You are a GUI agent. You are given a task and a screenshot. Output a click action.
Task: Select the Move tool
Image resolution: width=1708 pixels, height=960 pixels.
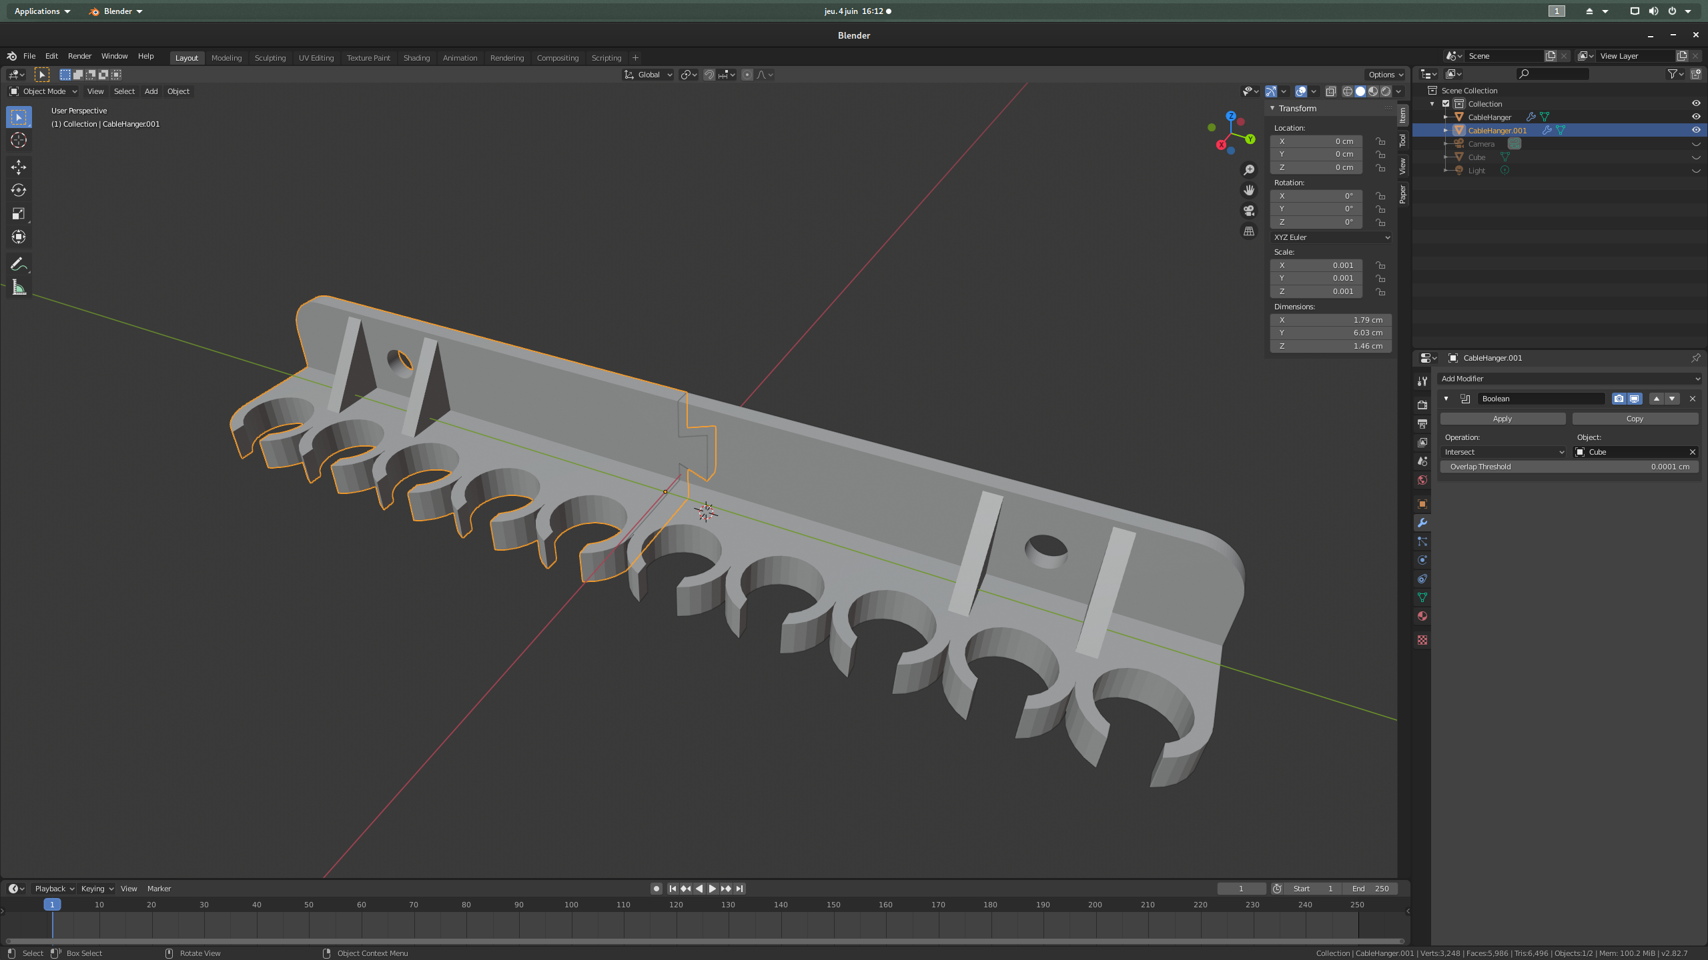19,167
